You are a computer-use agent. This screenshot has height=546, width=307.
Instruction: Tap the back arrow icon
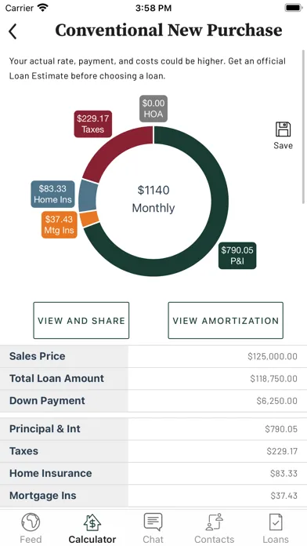coord(13,31)
